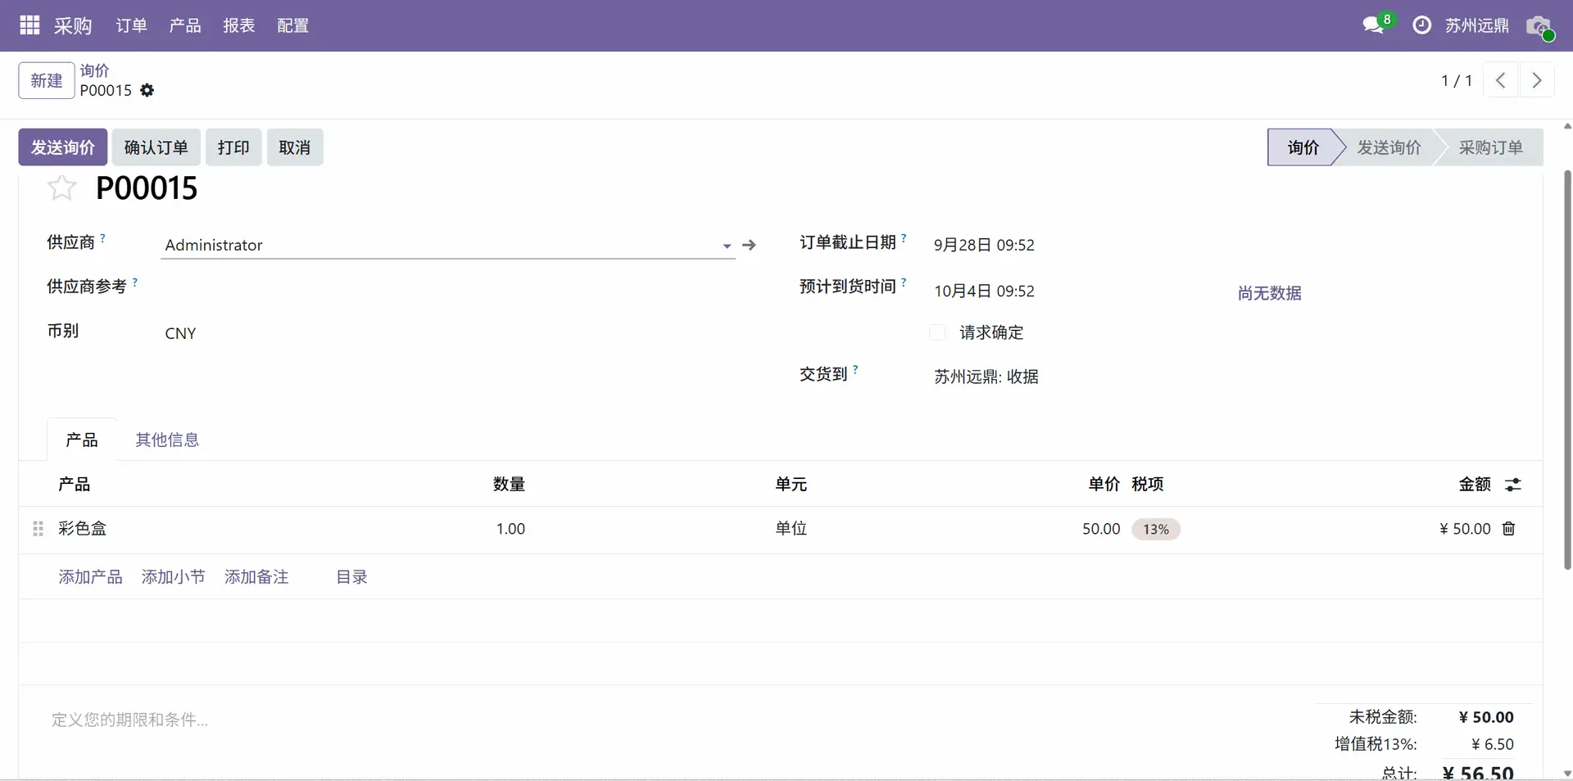Open the P00015 gear actions menu
Screen dimensions: 1573x781
(x=147, y=90)
